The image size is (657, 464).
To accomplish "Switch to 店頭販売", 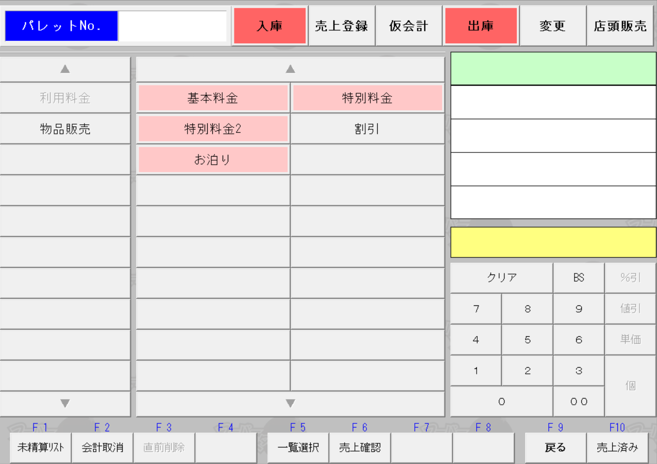I will click(620, 26).
